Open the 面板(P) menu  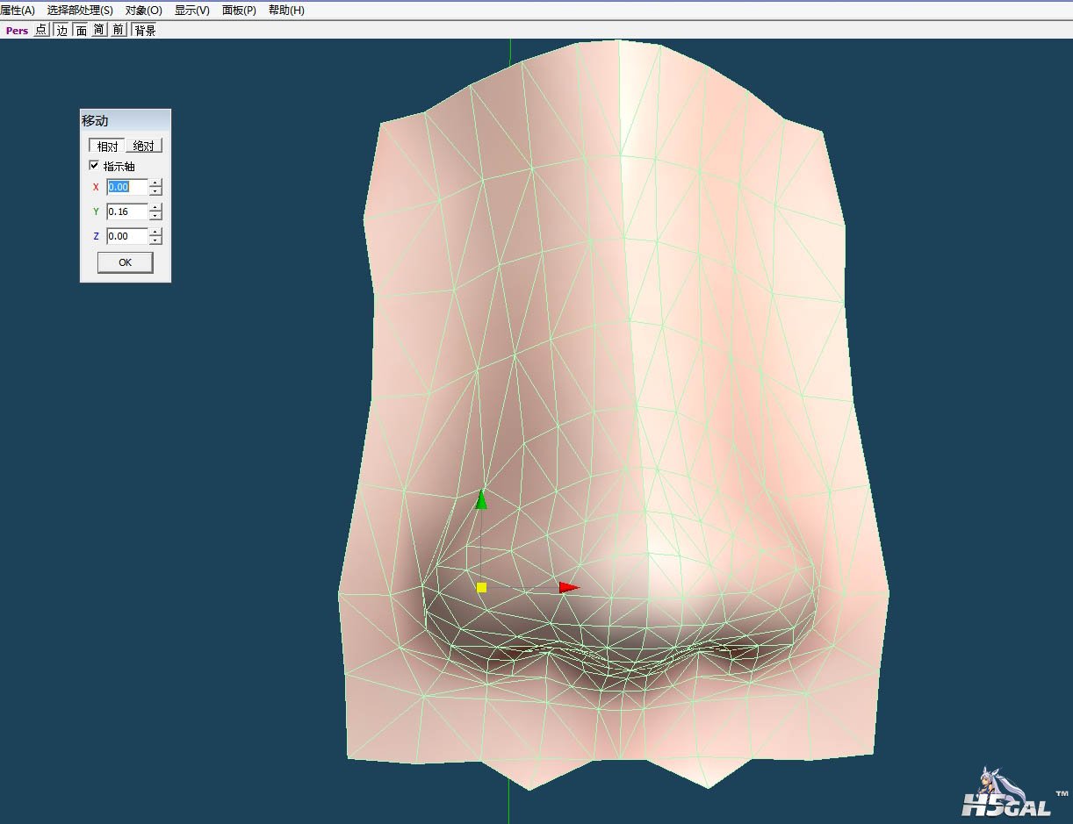coord(239,11)
